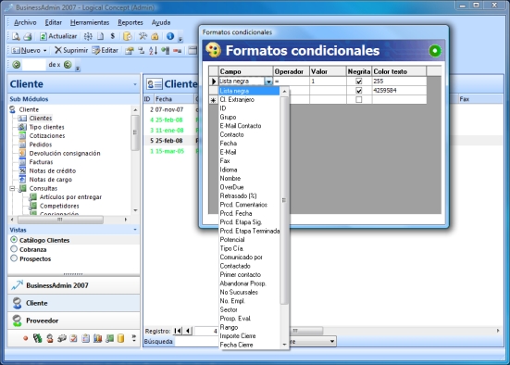Uncheck Negrita checkbox in first row

(x=359, y=82)
